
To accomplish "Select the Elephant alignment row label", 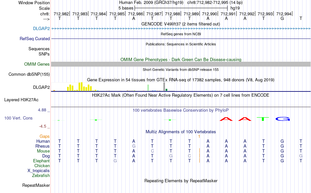I will pyautogui.click(x=41, y=161).
